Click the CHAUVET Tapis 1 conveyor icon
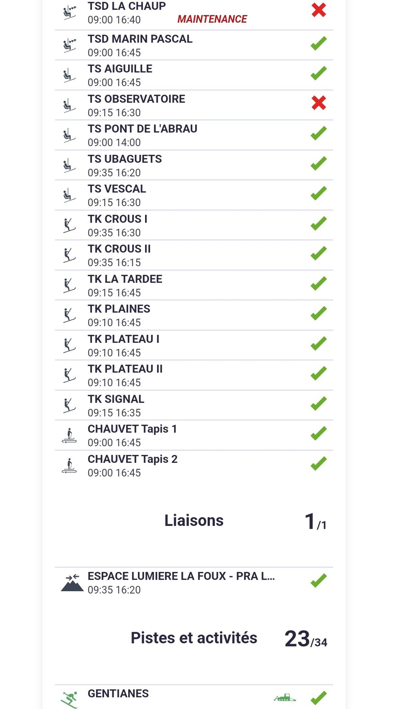Image resolution: width=407 pixels, height=709 pixels. tap(70, 435)
